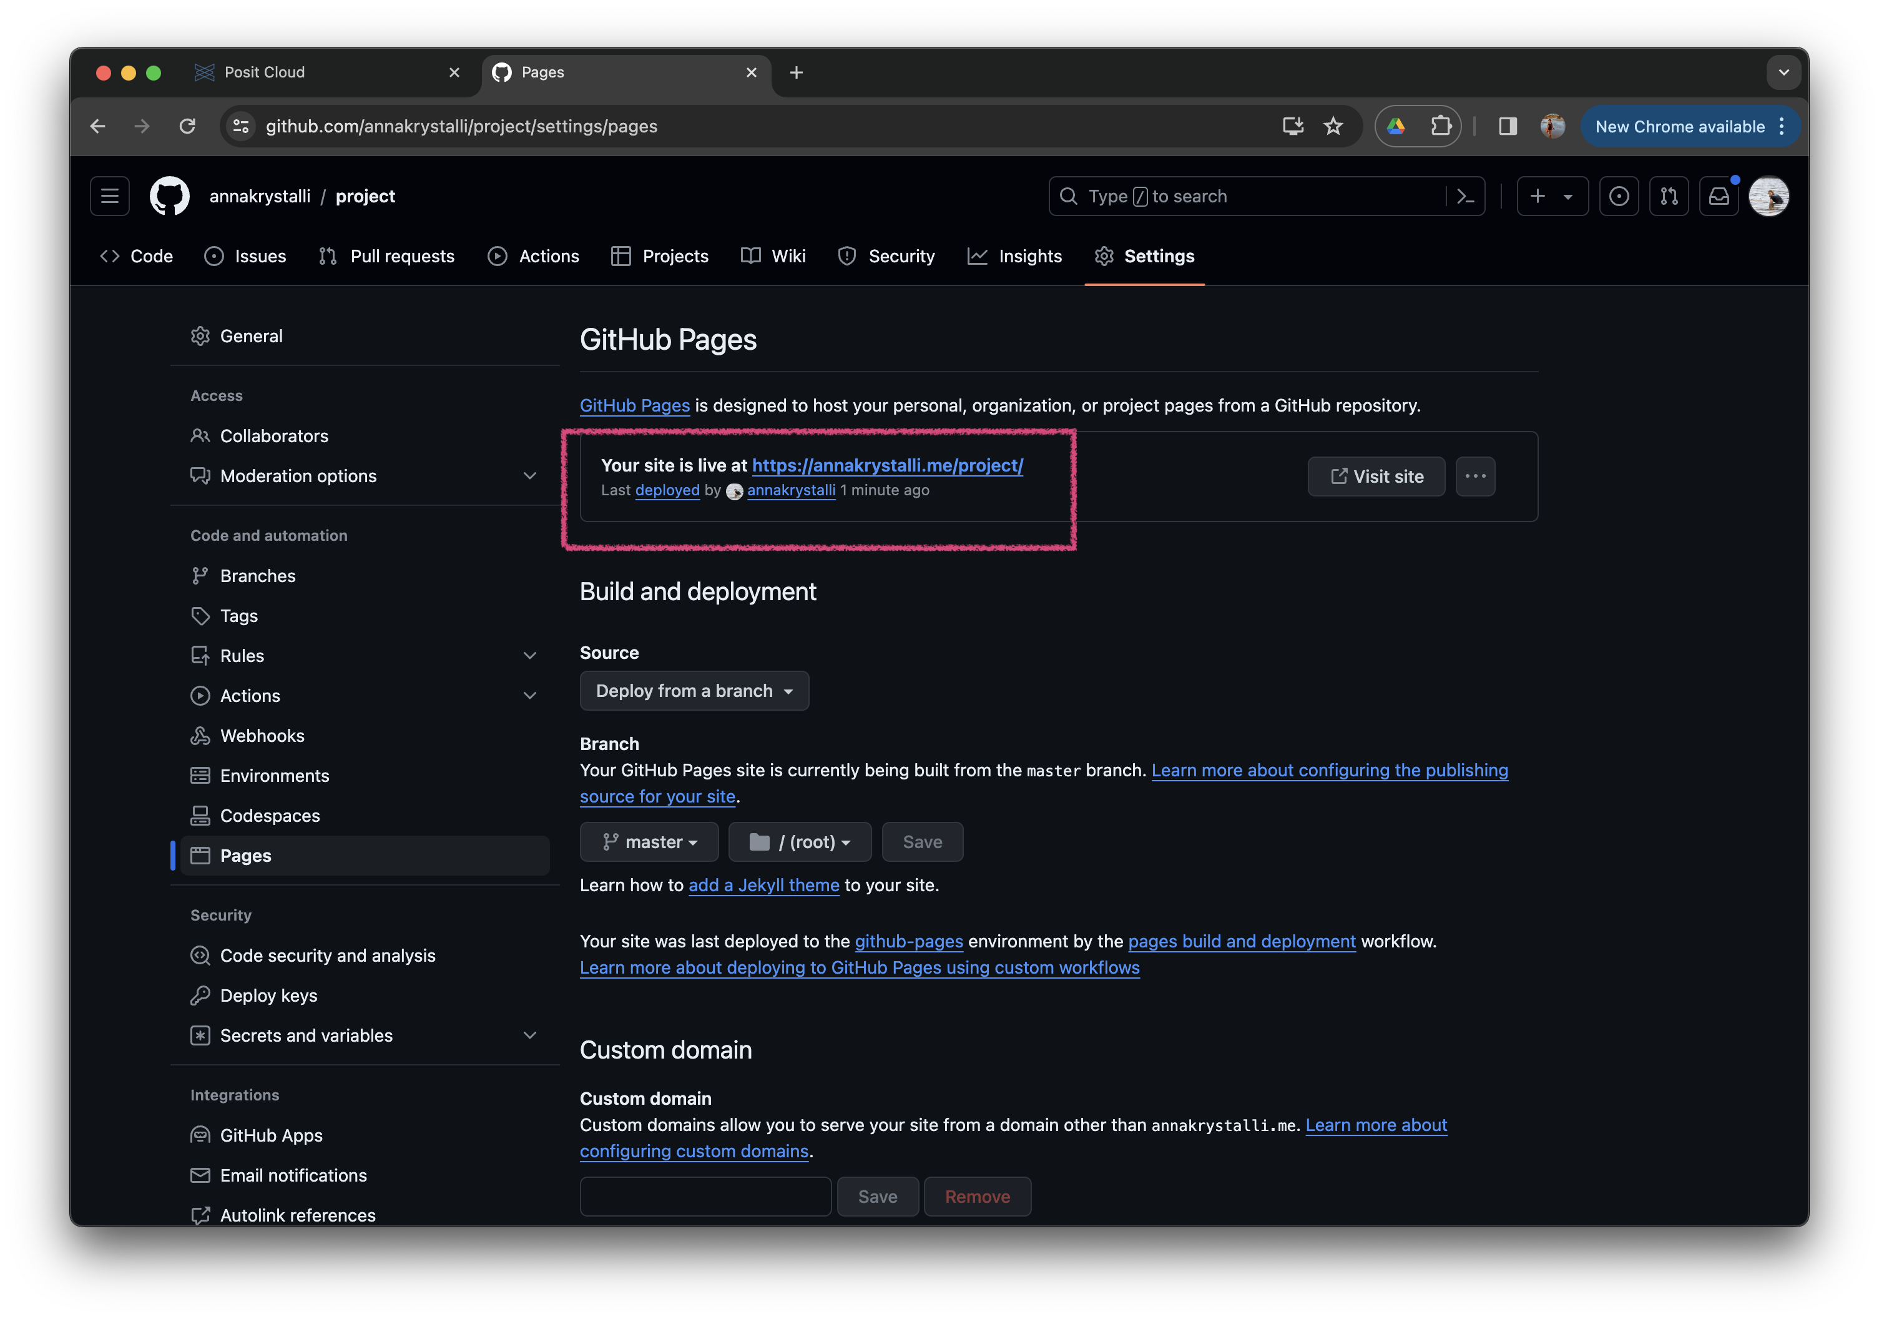Focus the custom domain input field
The height and width of the screenshot is (1319, 1879).
pyautogui.click(x=705, y=1197)
